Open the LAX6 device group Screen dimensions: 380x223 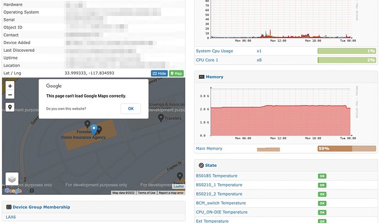(x=11, y=217)
